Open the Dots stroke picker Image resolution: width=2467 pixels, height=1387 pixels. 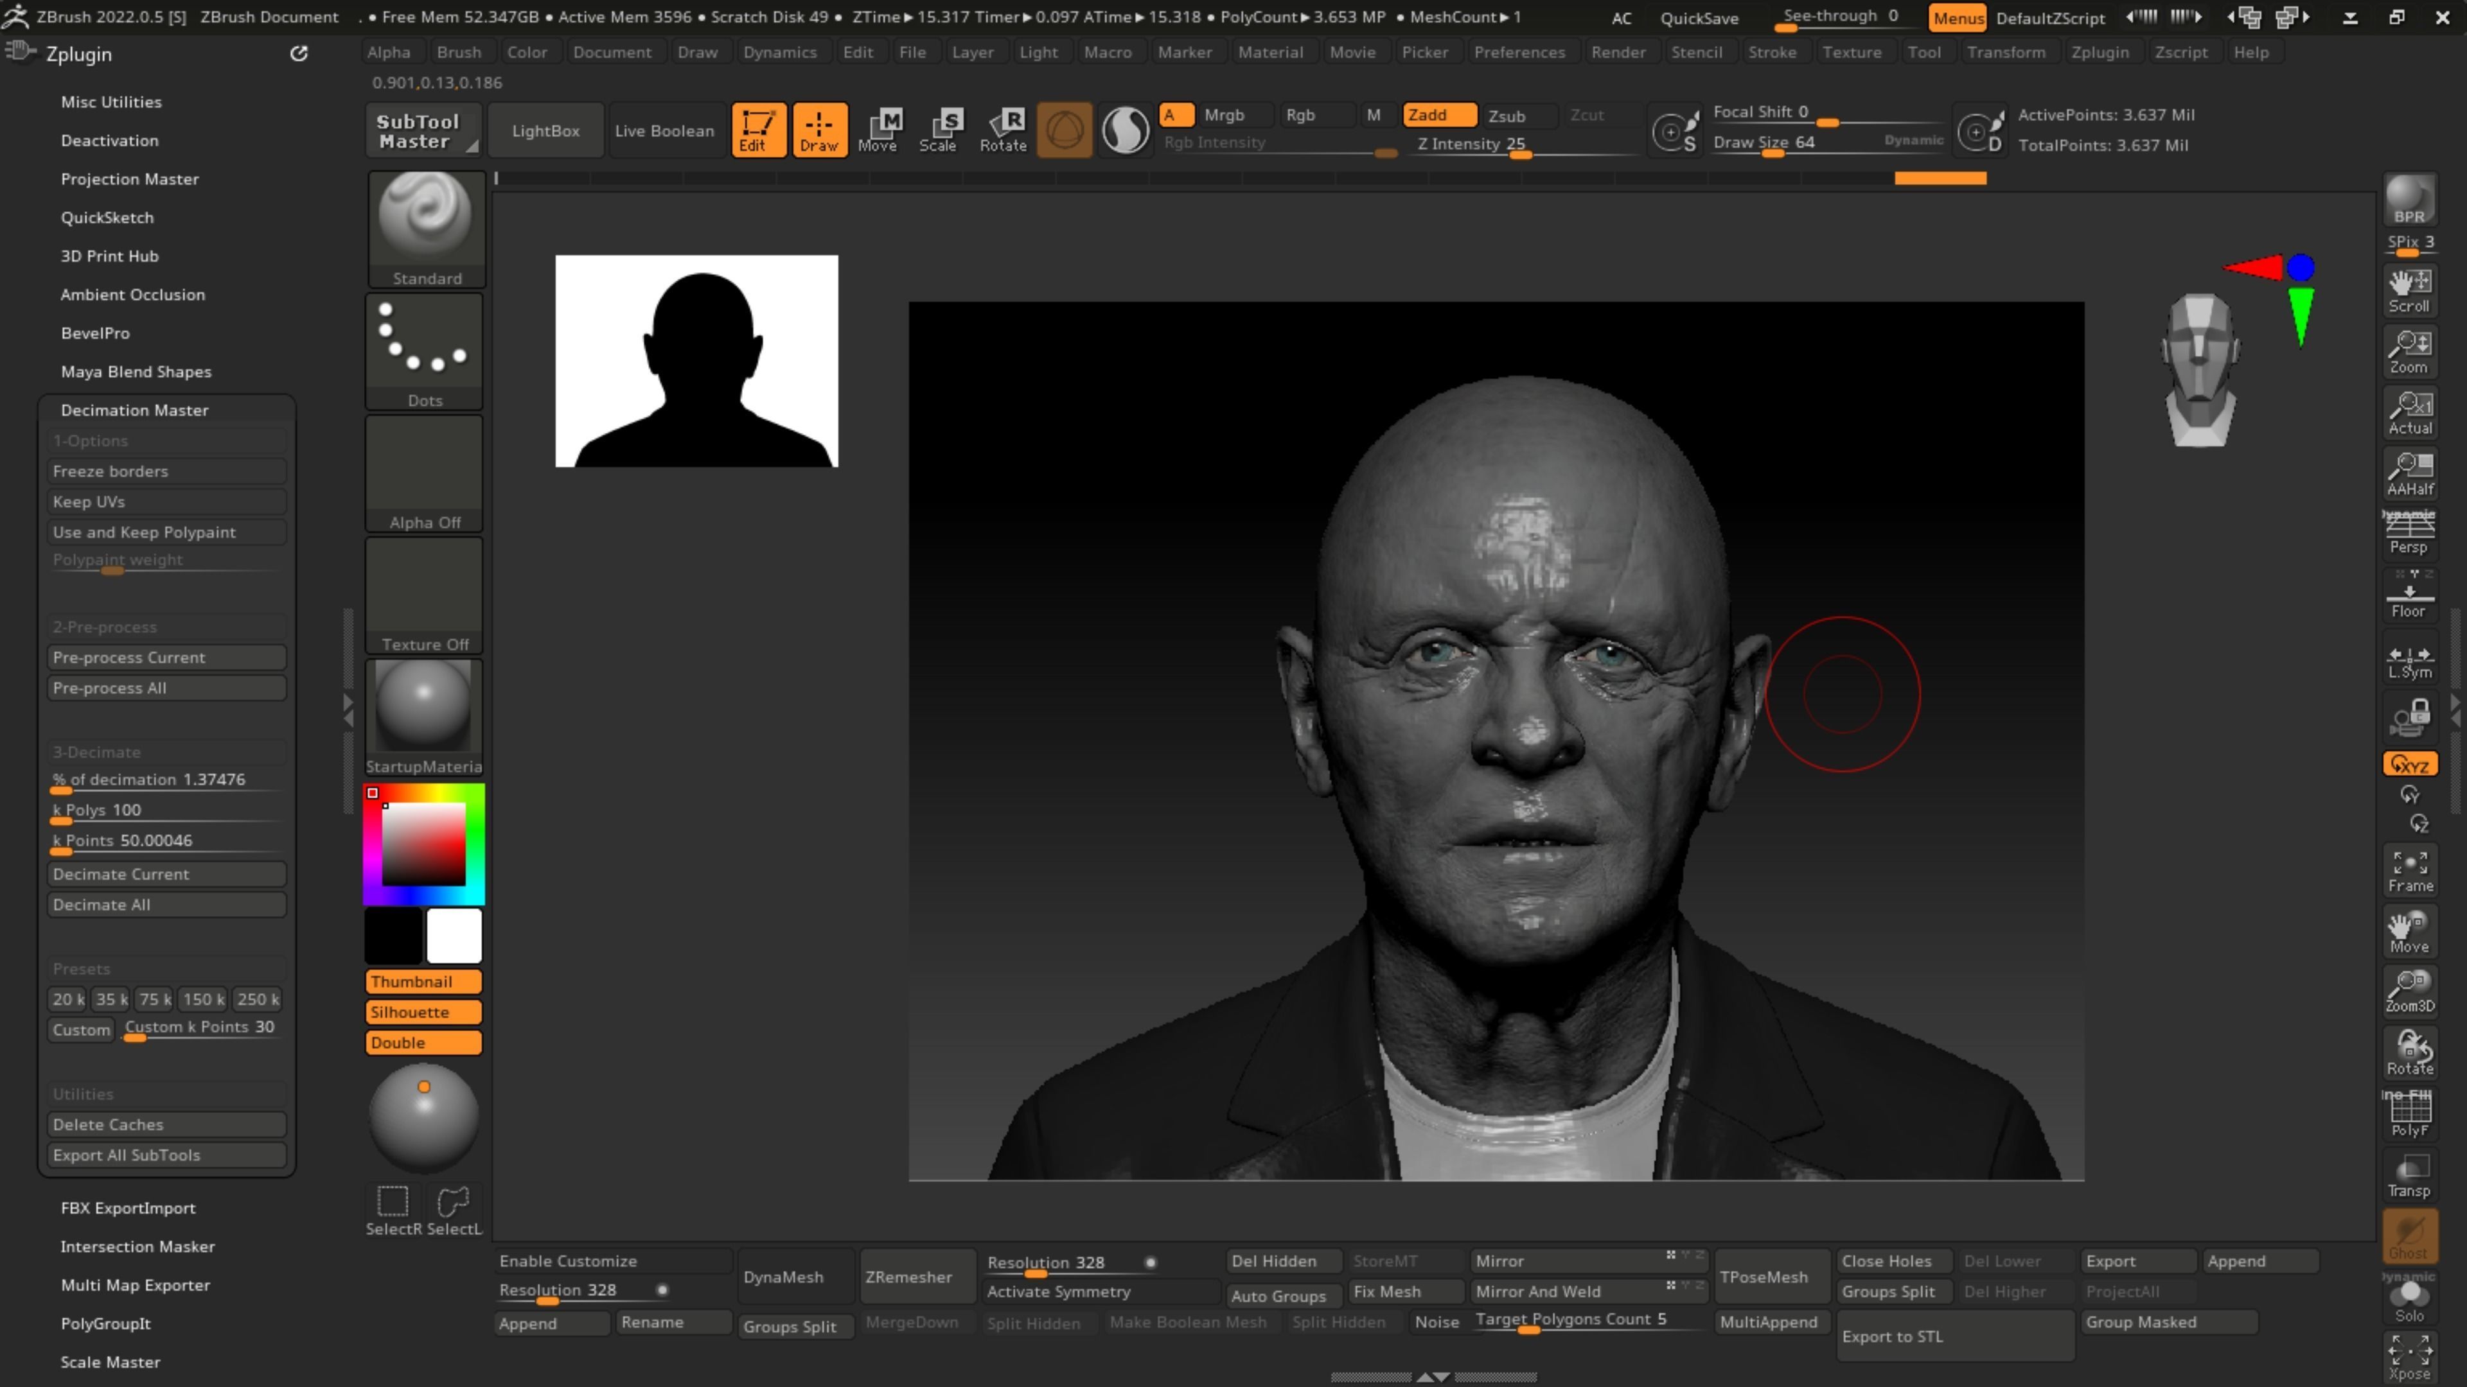[x=424, y=351]
